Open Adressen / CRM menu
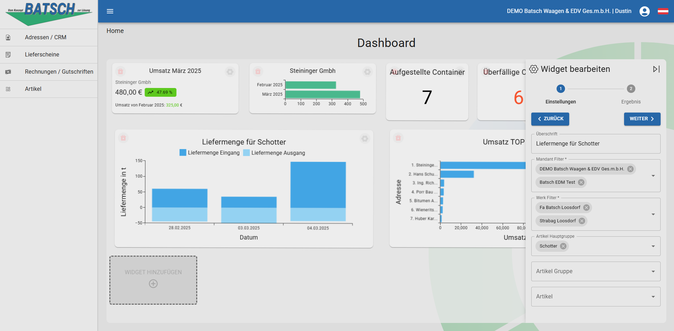This screenshot has width=674, height=331. tap(49, 38)
